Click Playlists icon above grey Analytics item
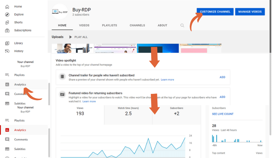 [7, 75]
